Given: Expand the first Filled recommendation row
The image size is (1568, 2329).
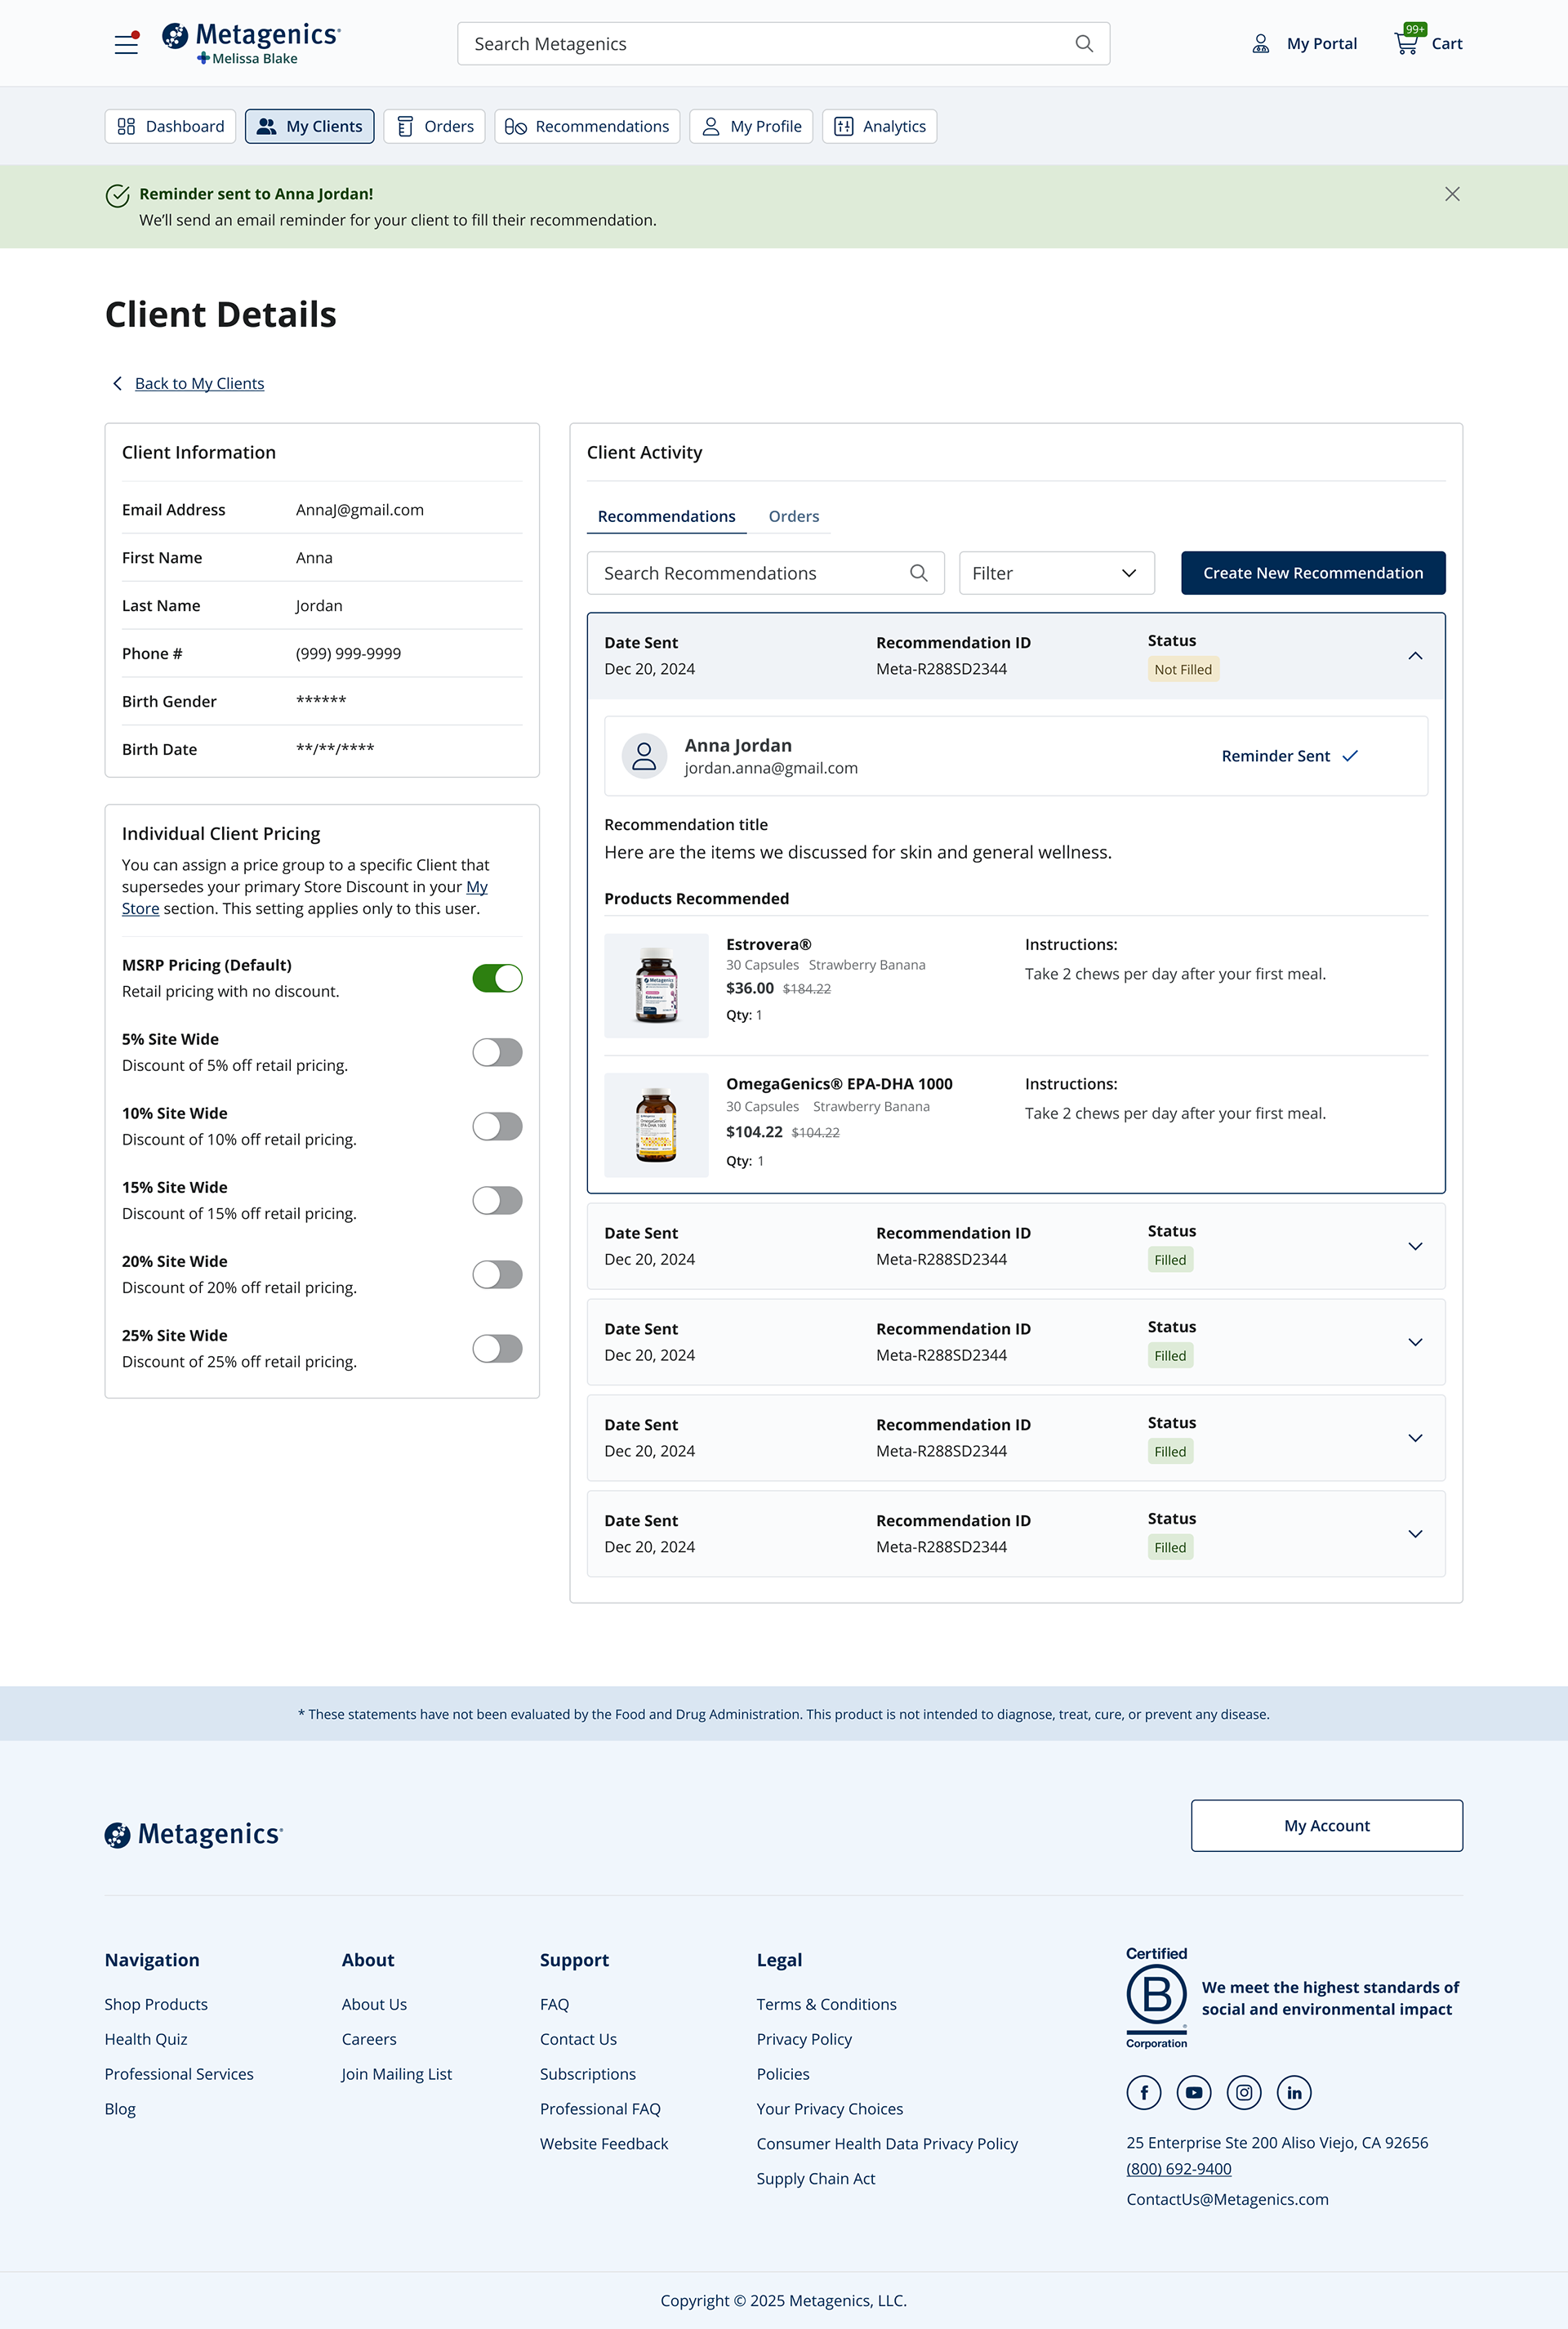Looking at the screenshot, I should (1414, 1246).
